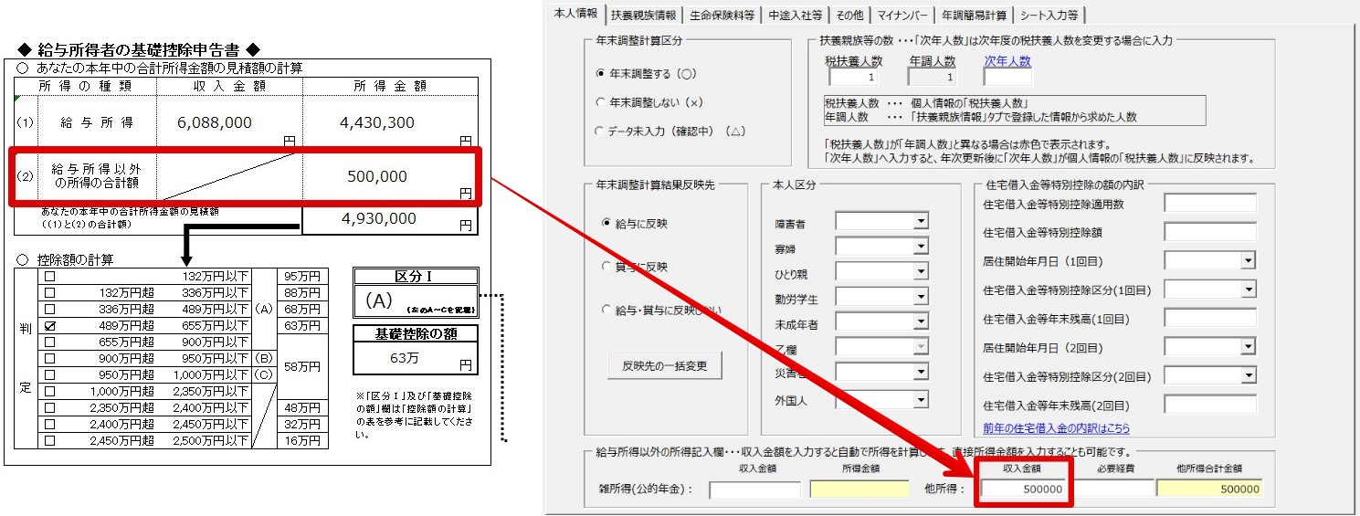Open the 居住開始年月日(1回目) dropdown
1360x516 pixels.
click(x=1248, y=261)
